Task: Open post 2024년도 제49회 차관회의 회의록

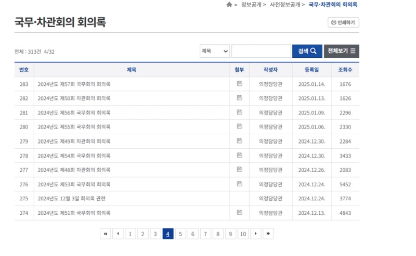Action: (x=74, y=142)
